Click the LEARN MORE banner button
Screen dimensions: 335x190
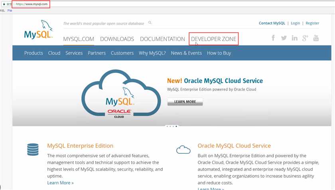(185, 102)
